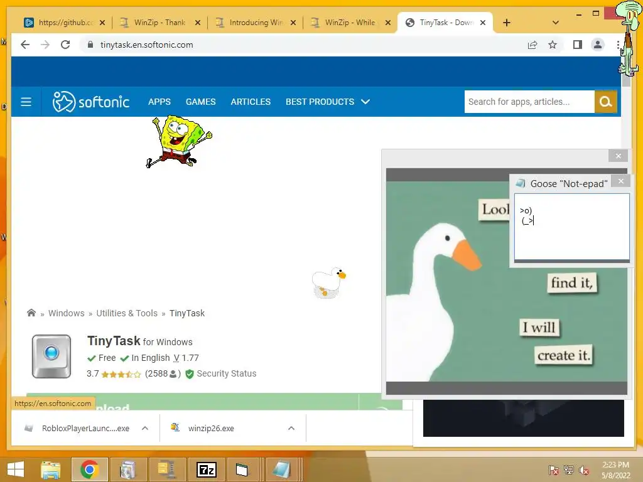This screenshot has width=643, height=482.
Task: Expand winzip26.exe download options arrow
Action: [291, 428]
